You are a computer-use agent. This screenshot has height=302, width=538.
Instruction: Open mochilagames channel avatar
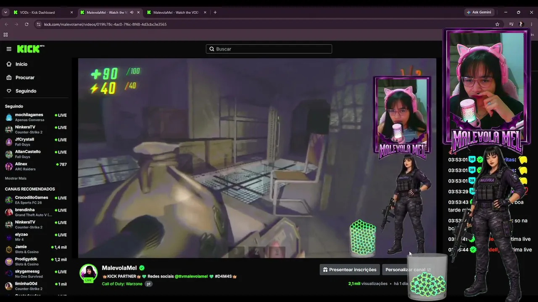click(9, 117)
